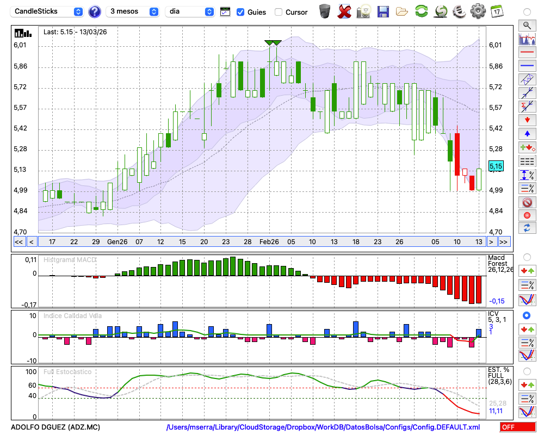Viewport: 544px width, 435px height.
Task: Select the red horizontal line tool
Action: coord(527,52)
